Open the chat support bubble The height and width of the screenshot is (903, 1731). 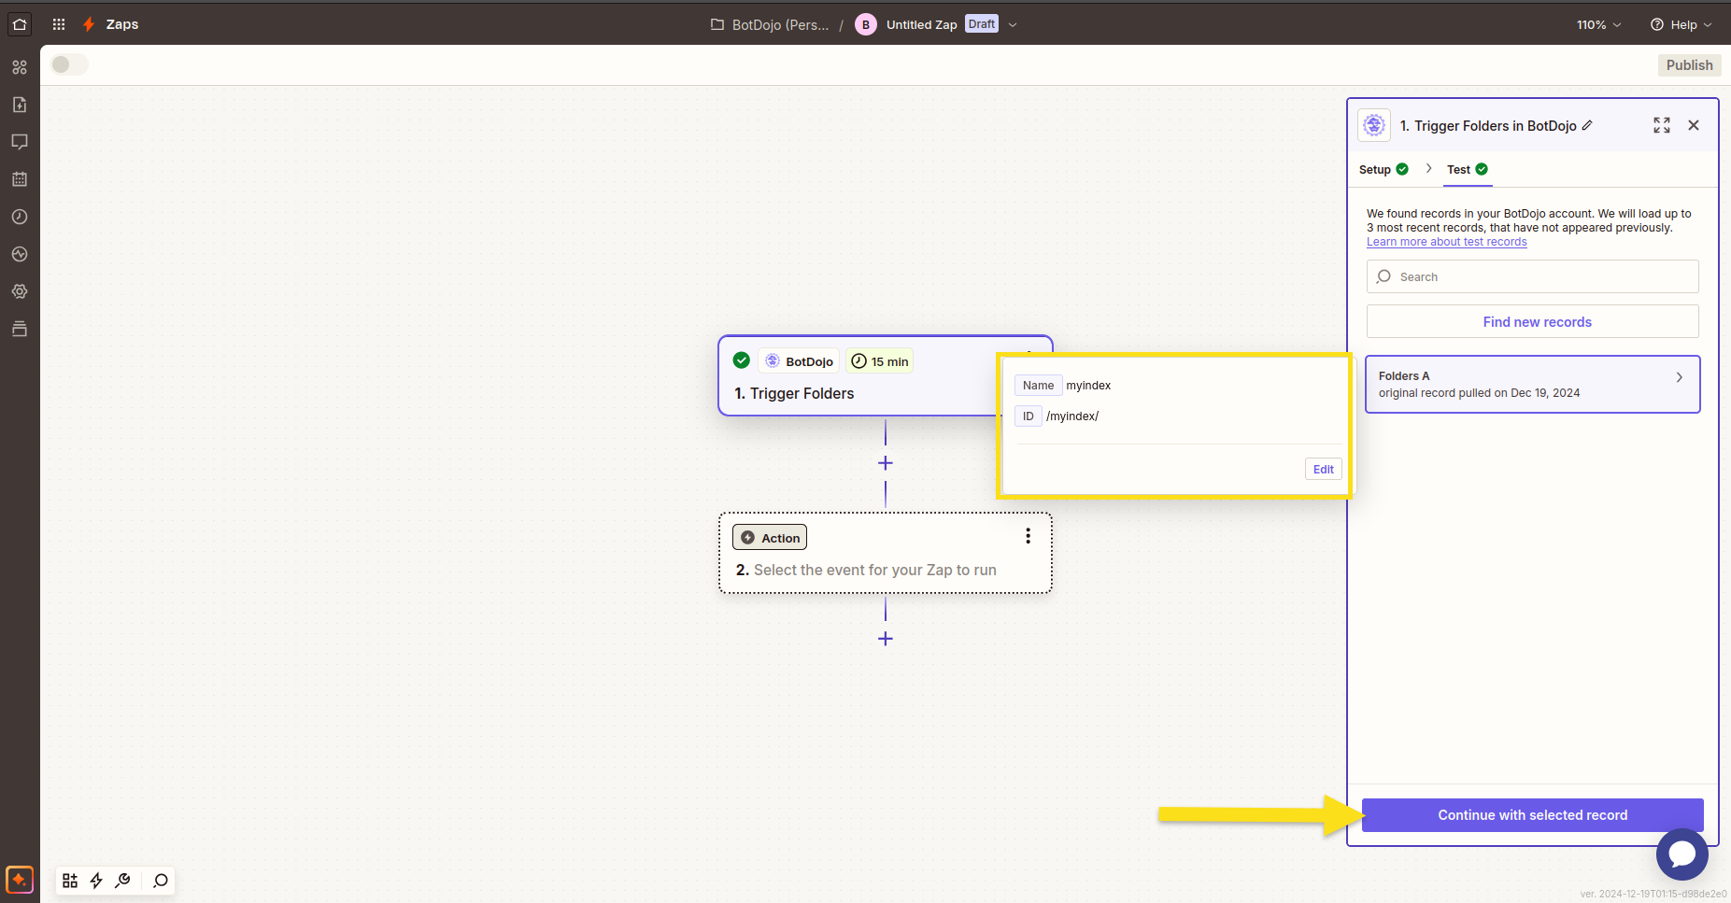click(1682, 854)
